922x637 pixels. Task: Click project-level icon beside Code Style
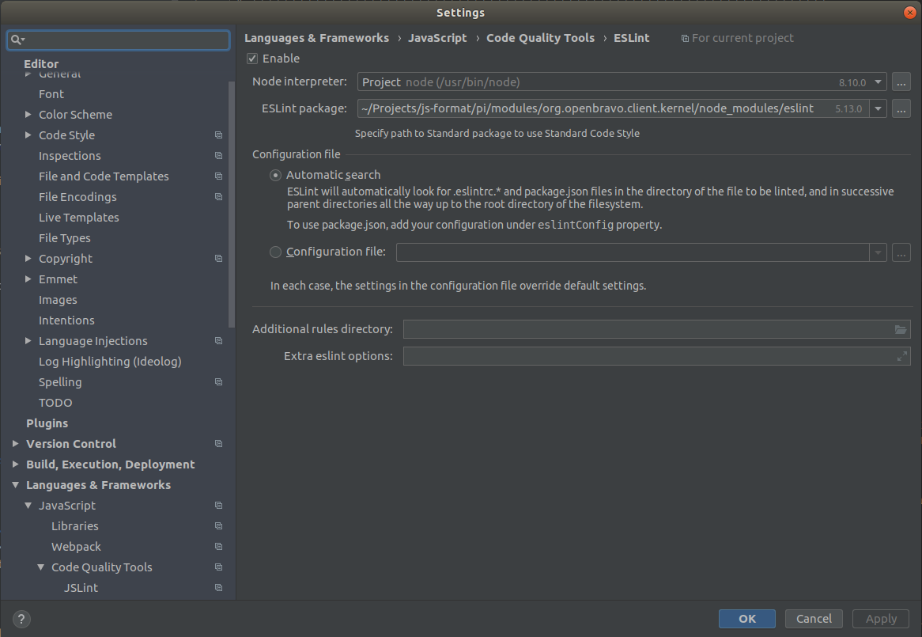[x=219, y=135]
